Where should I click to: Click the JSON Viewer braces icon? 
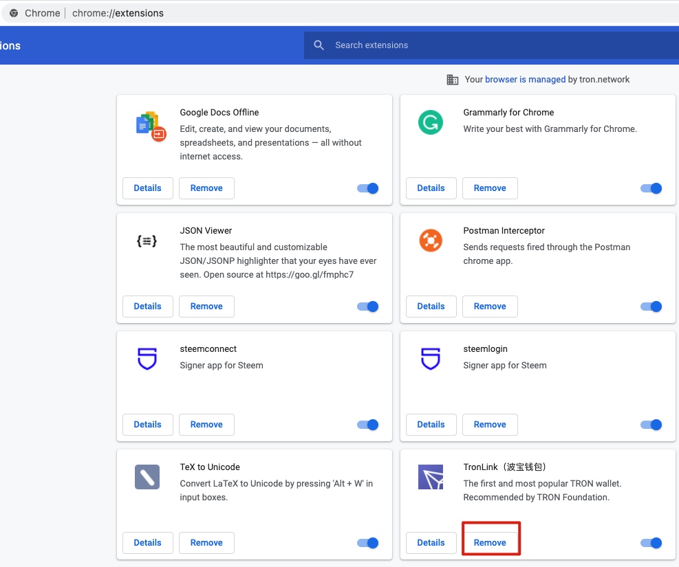click(147, 241)
